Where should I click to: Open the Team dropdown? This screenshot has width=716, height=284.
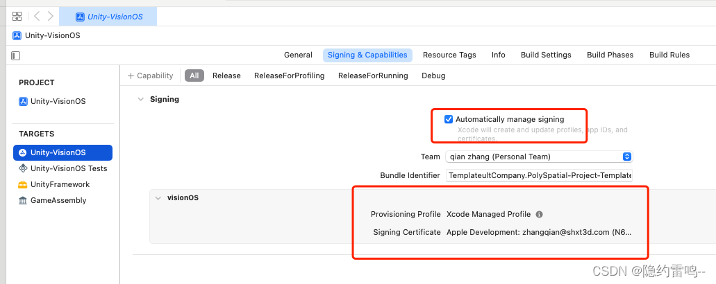(539, 157)
